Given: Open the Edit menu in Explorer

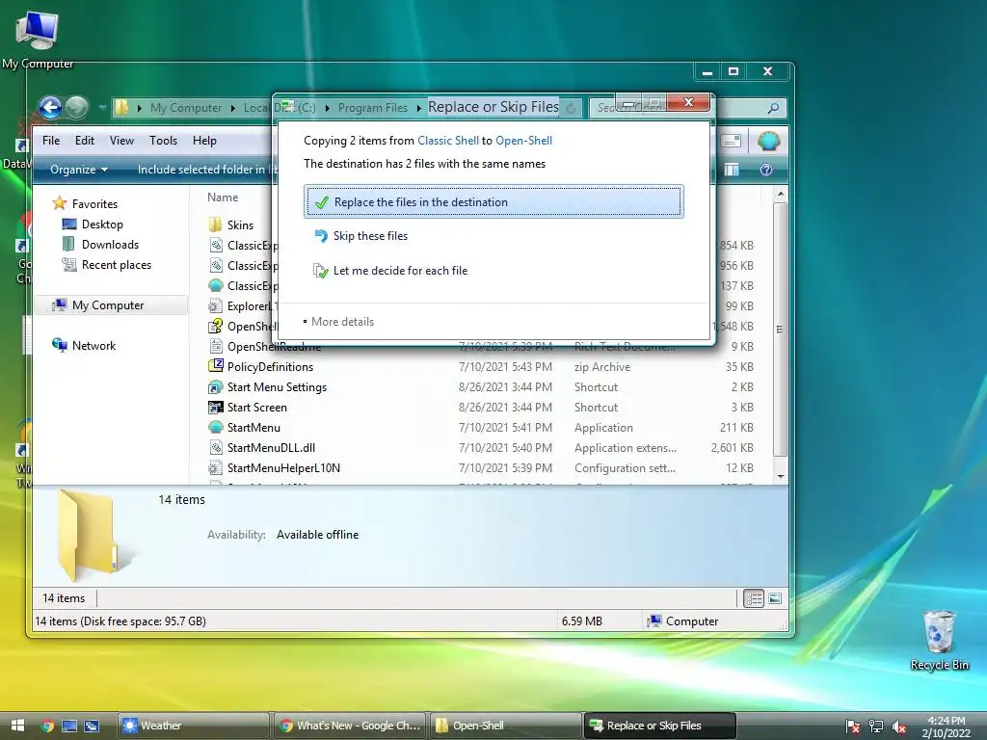Looking at the screenshot, I should click(x=85, y=141).
